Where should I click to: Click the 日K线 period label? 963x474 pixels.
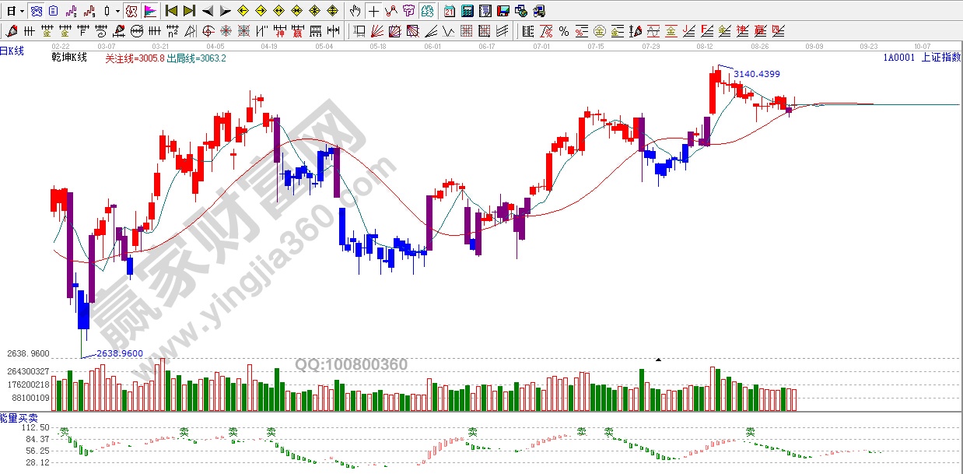coord(12,51)
